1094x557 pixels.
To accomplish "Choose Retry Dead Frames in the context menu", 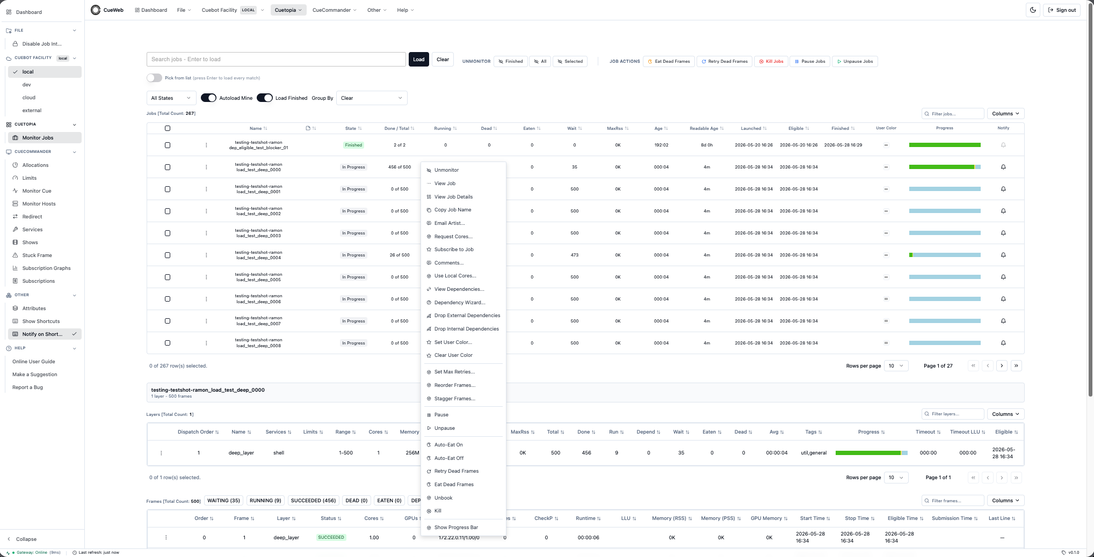I will click(456, 471).
